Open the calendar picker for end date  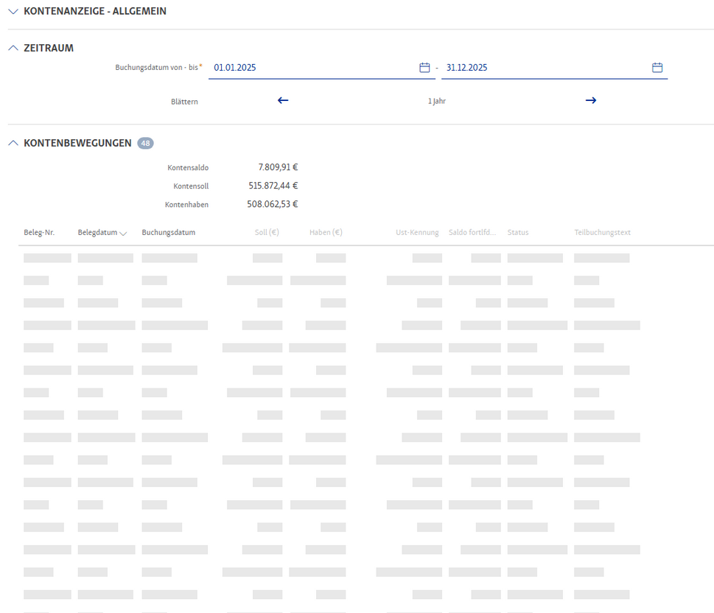tap(657, 68)
